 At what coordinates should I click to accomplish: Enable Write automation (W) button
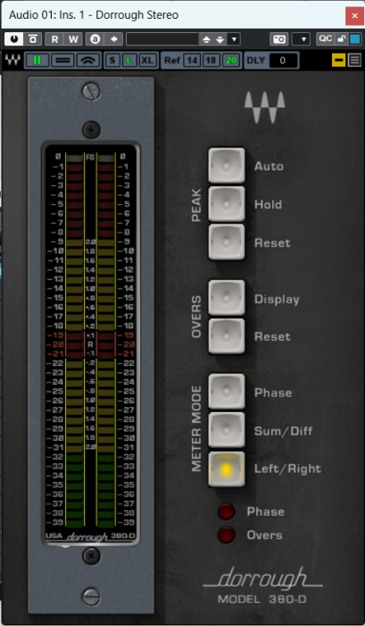coord(73,38)
